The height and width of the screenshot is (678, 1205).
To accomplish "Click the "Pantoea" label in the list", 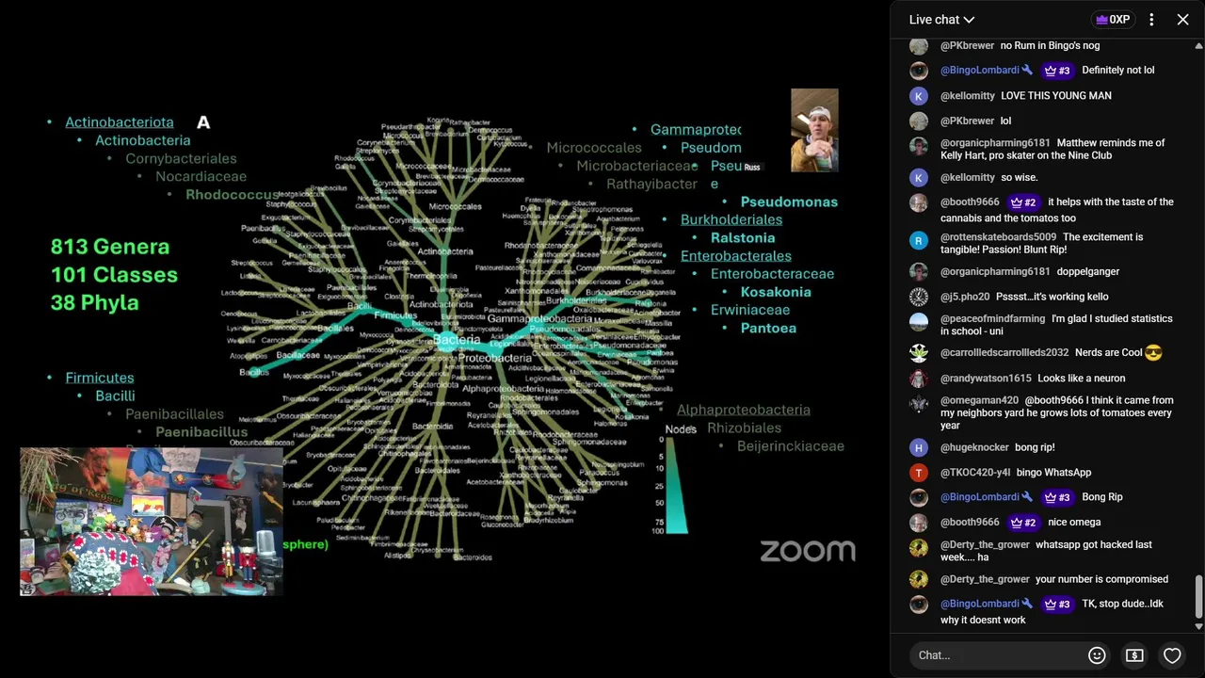I will click(768, 328).
